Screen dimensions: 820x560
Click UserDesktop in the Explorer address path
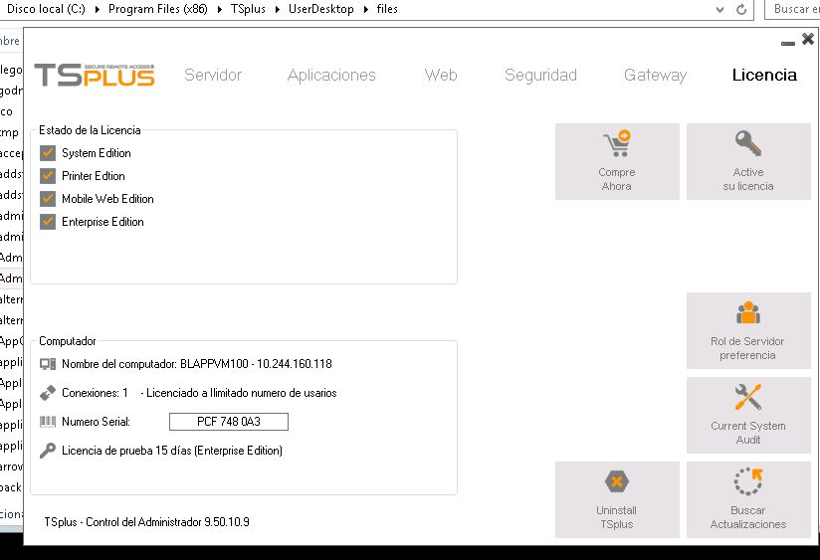[321, 9]
